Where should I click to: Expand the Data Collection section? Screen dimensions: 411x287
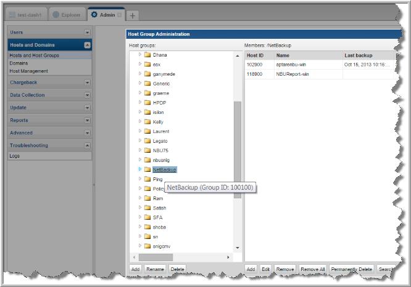[87, 95]
